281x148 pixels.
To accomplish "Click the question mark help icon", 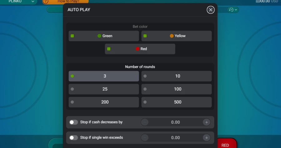I will (x=45, y=2).
